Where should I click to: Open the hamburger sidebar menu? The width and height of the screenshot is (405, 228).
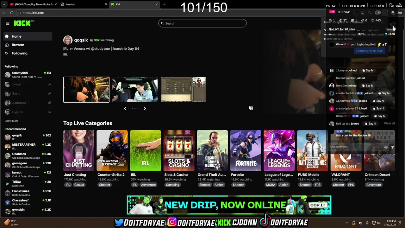(8, 23)
